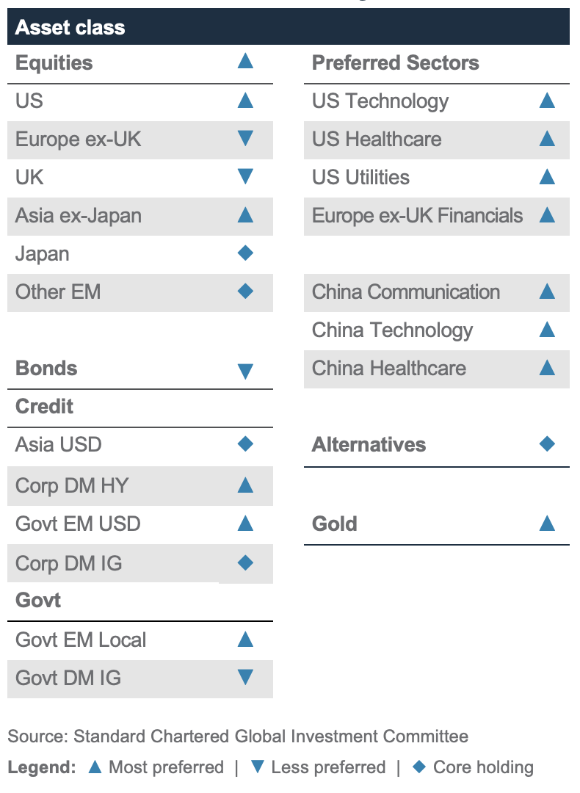Click the Most preferred legend triangle
This screenshot has width=580, height=793.
point(94,767)
